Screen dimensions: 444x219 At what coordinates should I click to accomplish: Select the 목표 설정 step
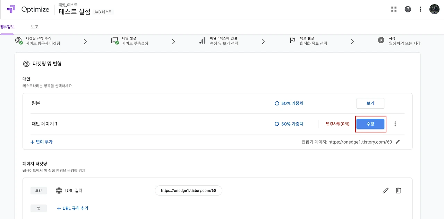pyautogui.click(x=309, y=41)
